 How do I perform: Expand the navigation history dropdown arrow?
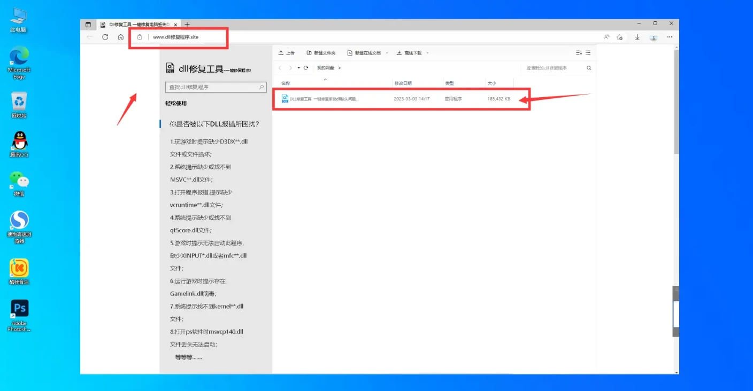click(298, 68)
